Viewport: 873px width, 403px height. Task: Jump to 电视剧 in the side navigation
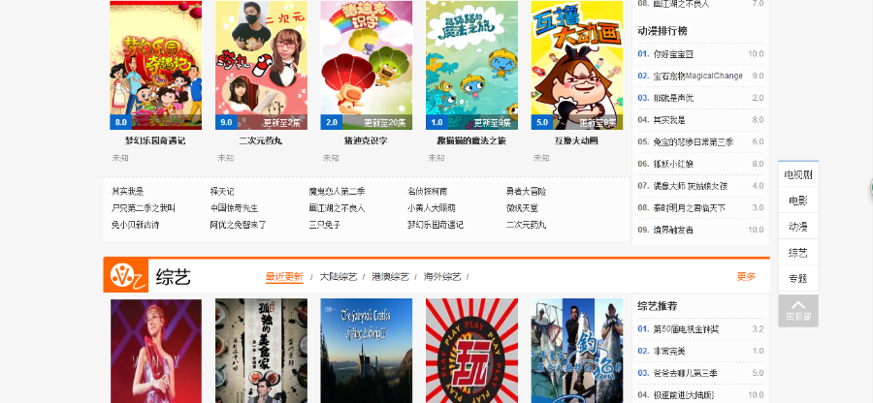point(798,175)
